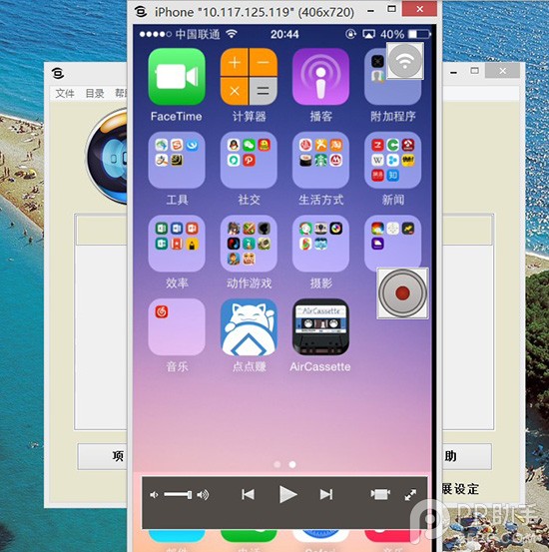This screenshot has height=552, width=549.
Task: Toggle fullscreen with the expand arrows icon
Action: click(x=410, y=495)
